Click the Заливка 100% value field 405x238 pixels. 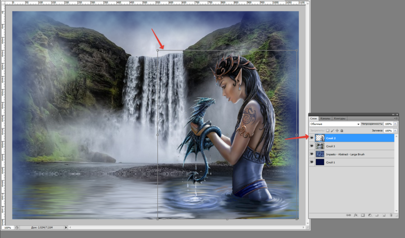388,131
